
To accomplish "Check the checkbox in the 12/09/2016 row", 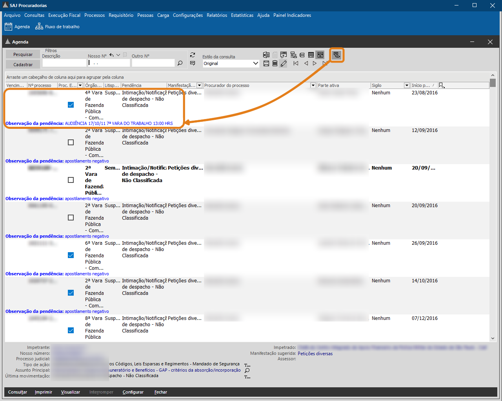I will [x=71, y=143].
